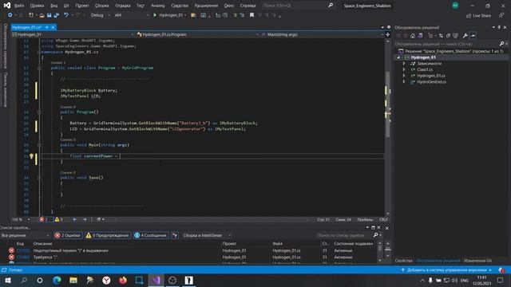
Task: Click the Описание column header
Action: tap(42, 244)
